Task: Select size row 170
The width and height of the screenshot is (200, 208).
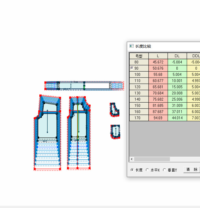Action: point(139,118)
